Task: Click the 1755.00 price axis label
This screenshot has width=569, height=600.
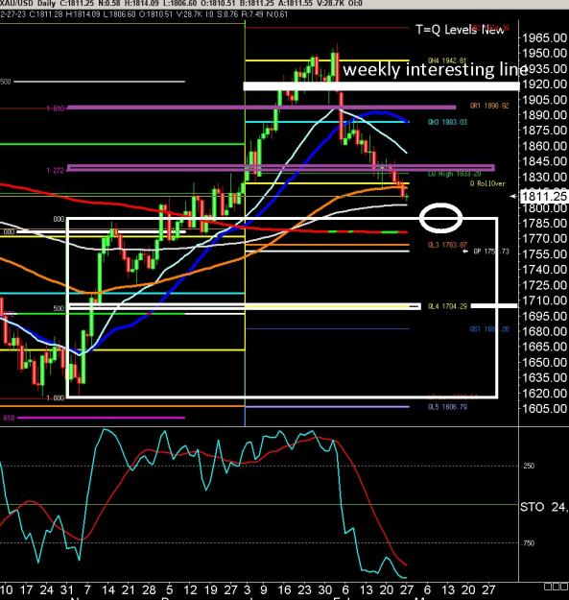Action: point(544,254)
